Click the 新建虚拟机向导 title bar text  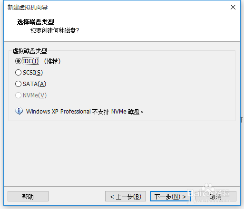click(28, 7)
